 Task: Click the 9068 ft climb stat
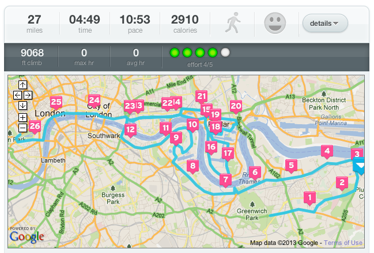point(31,56)
